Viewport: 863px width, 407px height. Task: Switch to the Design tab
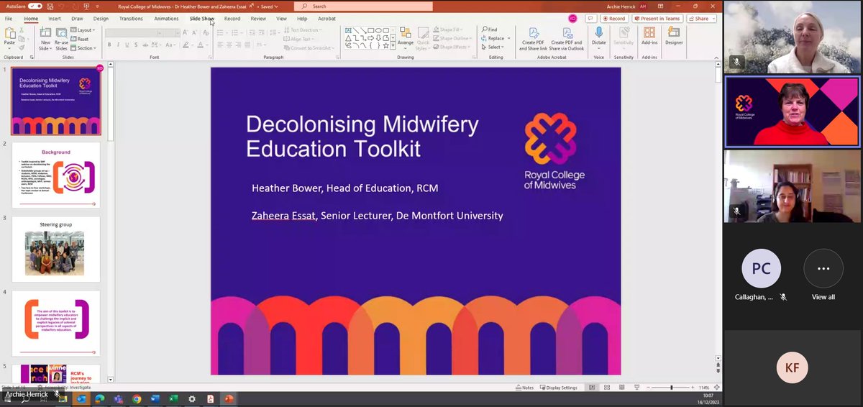[101, 19]
